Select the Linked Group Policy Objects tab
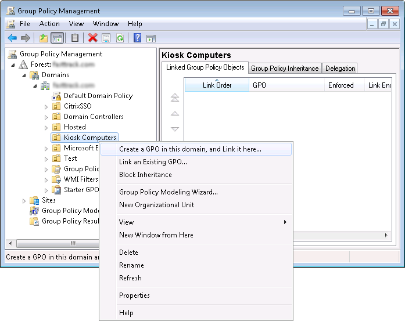The image size is (405, 321). (x=205, y=67)
